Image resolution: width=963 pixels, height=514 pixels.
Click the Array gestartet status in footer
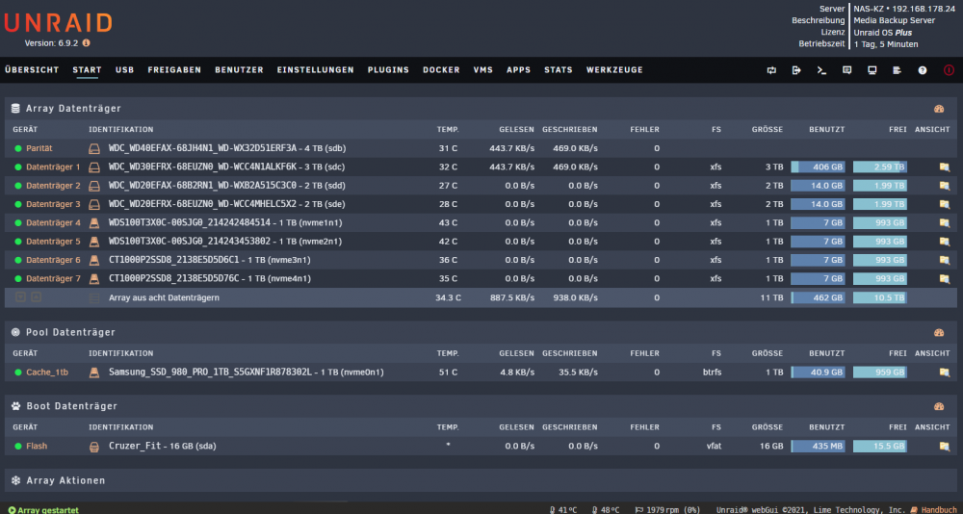pyautogui.click(x=43, y=510)
